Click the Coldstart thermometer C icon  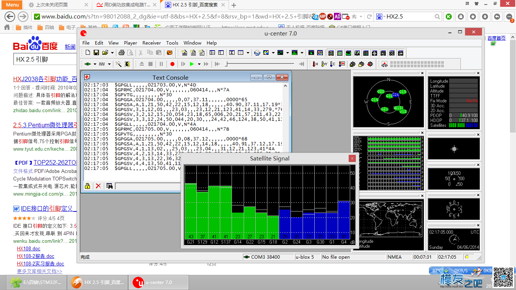tap(332, 64)
